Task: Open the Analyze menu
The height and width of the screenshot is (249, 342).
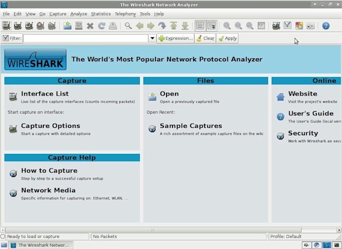Action: 78,14
